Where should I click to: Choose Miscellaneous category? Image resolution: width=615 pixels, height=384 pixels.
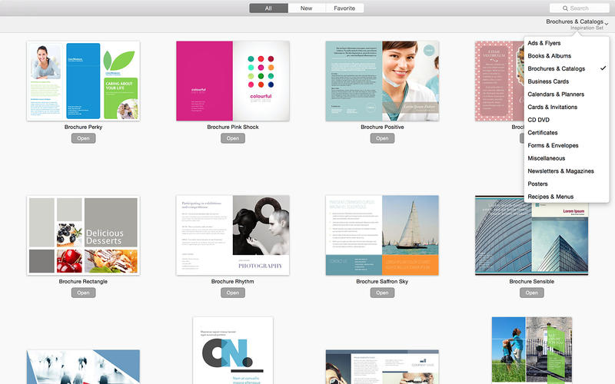567,158
